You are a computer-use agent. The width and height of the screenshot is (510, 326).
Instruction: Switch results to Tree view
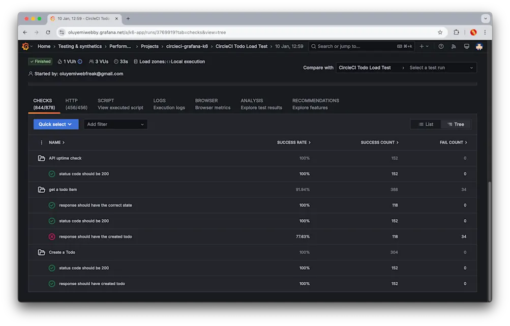pyautogui.click(x=456, y=124)
